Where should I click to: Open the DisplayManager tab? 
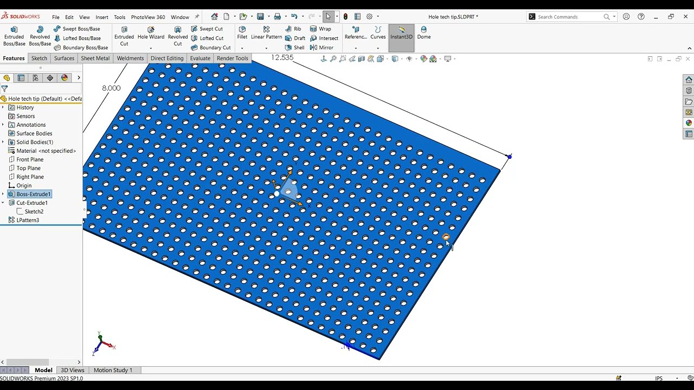(x=65, y=78)
